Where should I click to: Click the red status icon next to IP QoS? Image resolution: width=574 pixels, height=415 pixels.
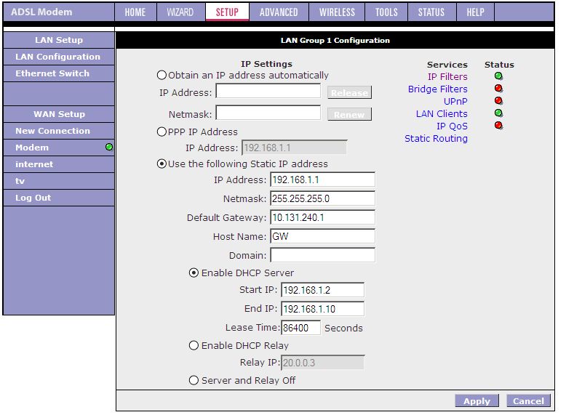pos(498,126)
